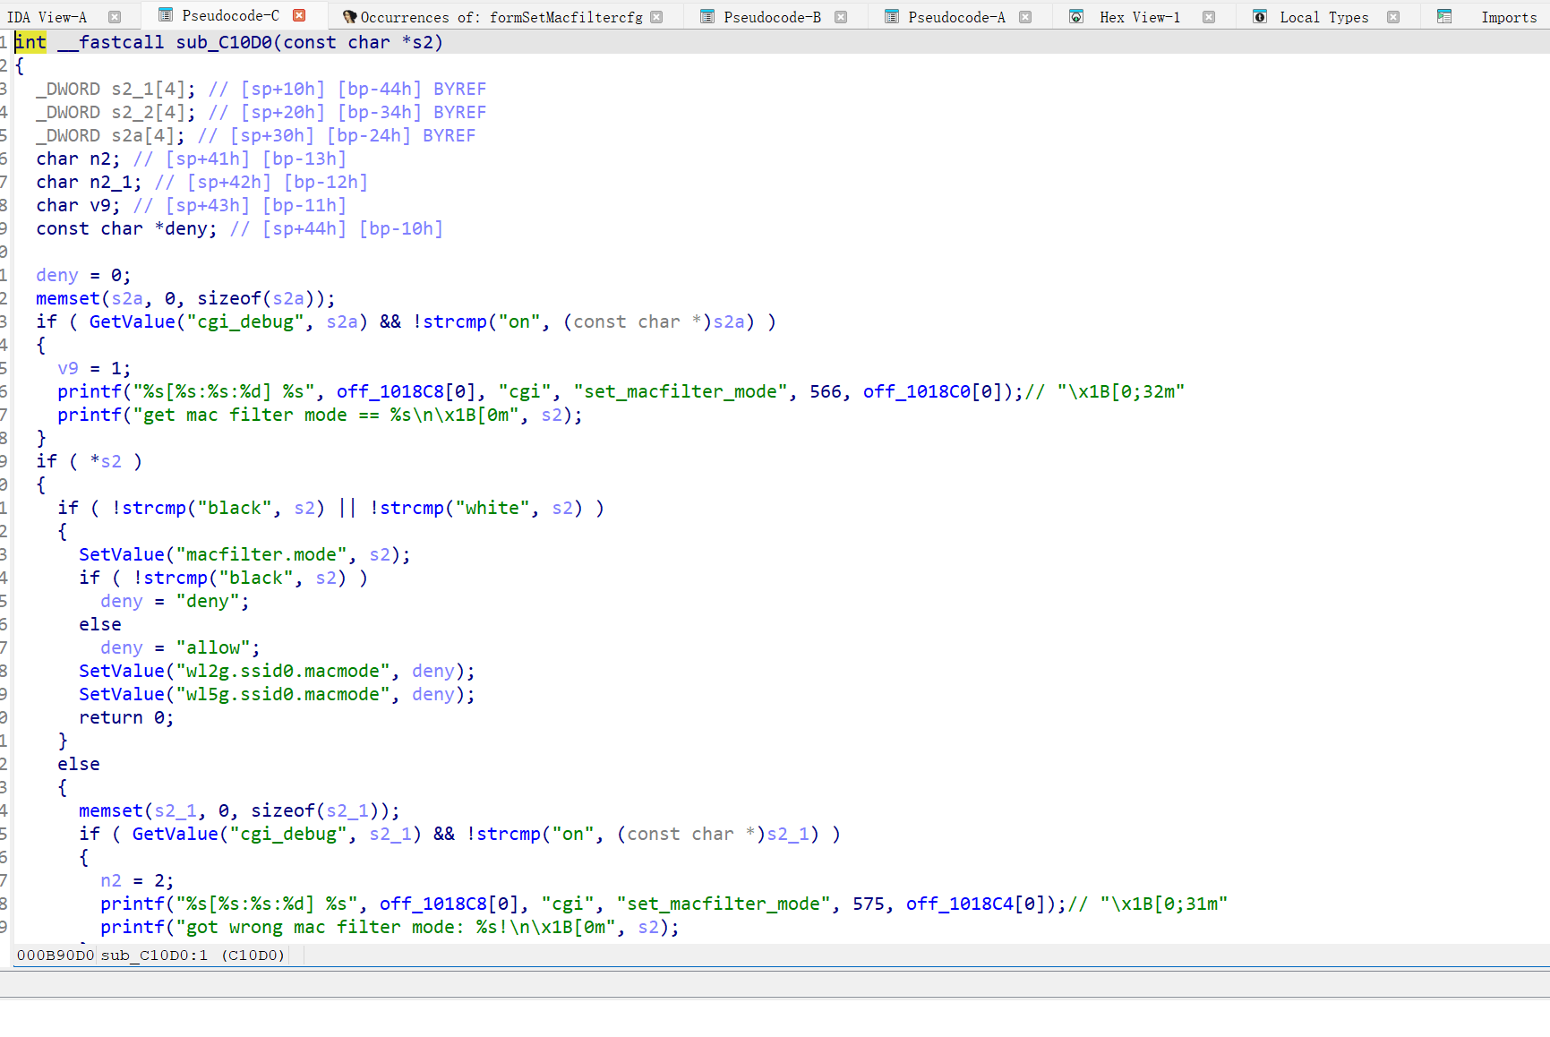Click the 'n2 = 2;' assignment

click(x=138, y=880)
